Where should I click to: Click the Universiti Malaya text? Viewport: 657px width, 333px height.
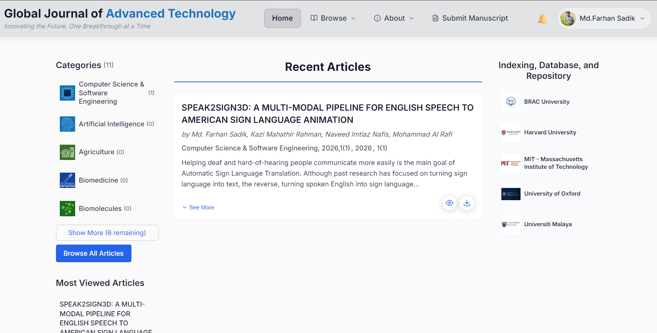click(x=548, y=224)
